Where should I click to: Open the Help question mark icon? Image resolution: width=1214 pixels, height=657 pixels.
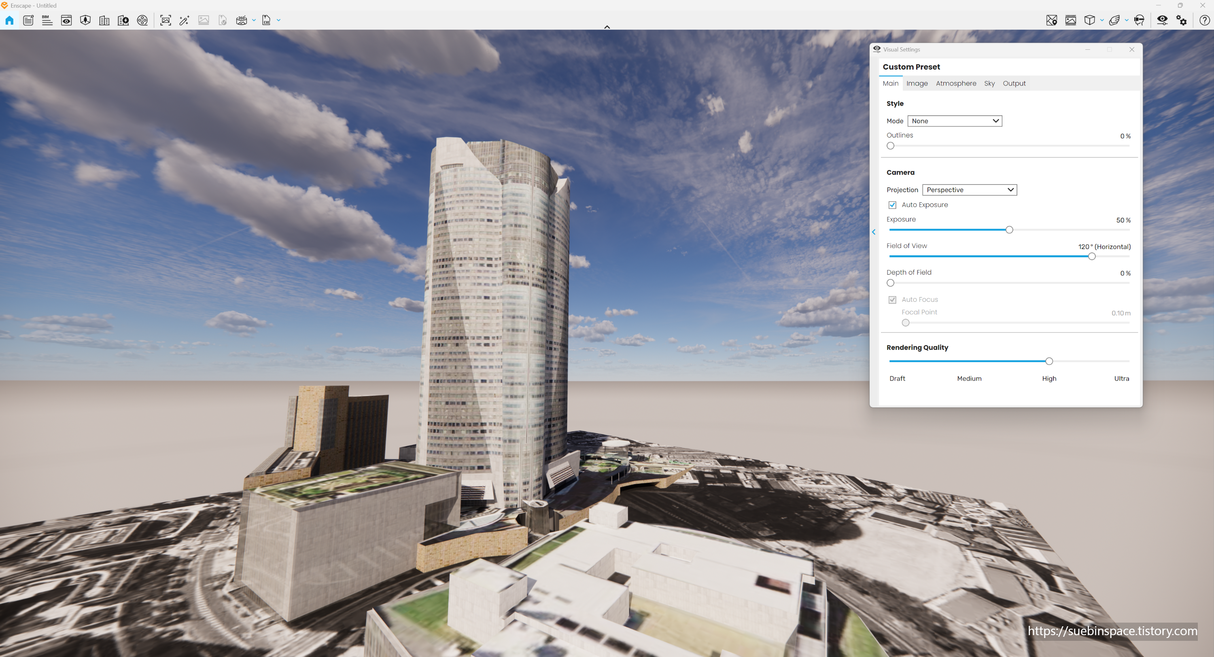coord(1204,20)
